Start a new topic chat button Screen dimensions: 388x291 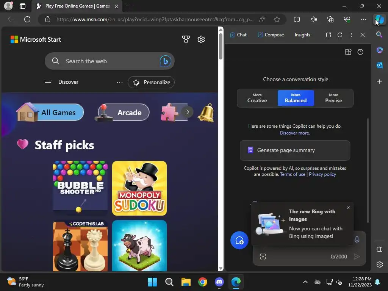click(239, 240)
